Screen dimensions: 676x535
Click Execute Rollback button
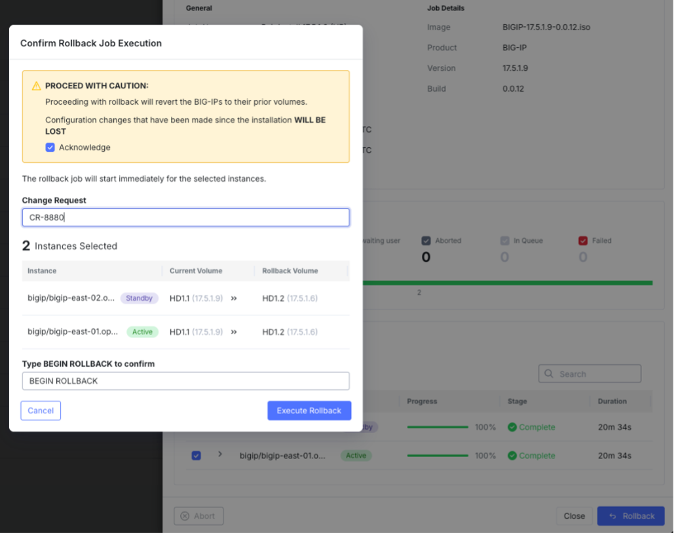point(310,411)
